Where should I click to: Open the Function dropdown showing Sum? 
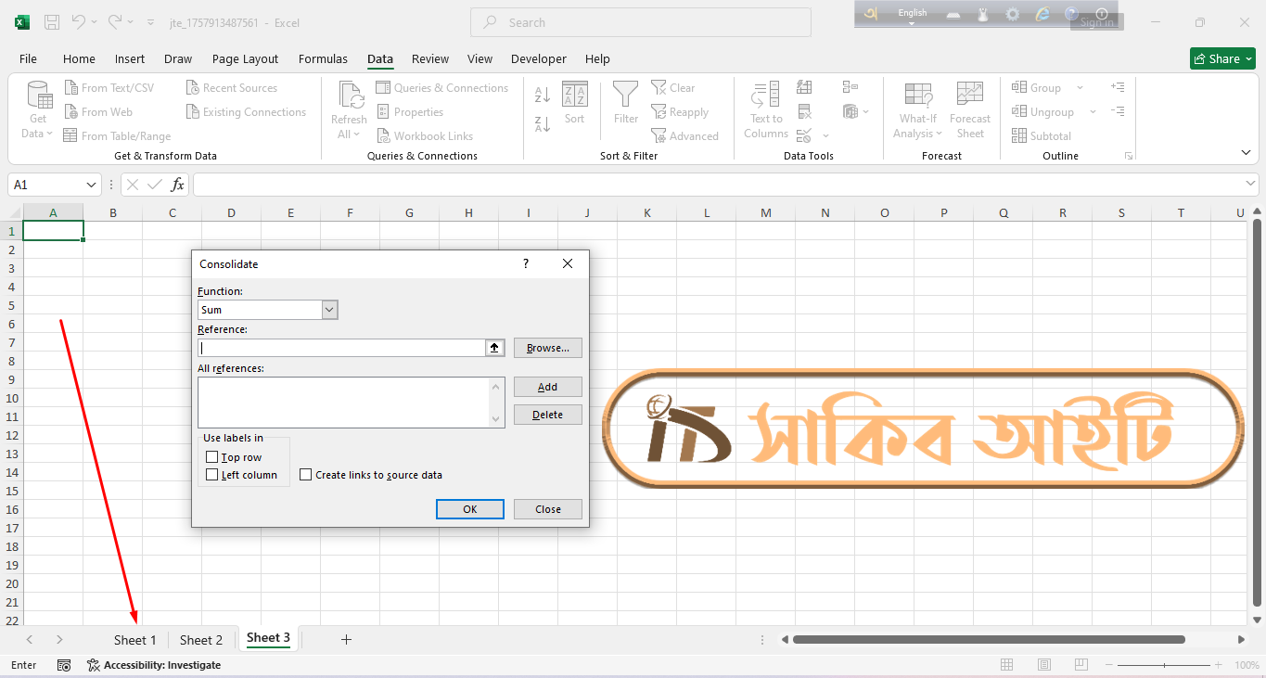coord(329,310)
